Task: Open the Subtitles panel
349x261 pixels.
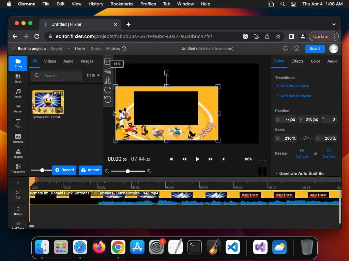Action: pyautogui.click(x=18, y=139)
